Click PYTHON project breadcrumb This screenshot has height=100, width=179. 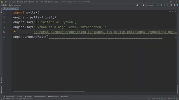(x=4, y=5)
